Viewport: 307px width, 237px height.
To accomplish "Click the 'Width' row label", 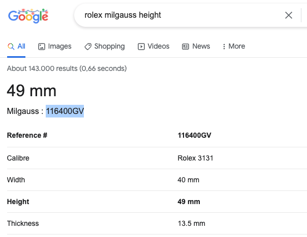I will (x=16, y=180).
